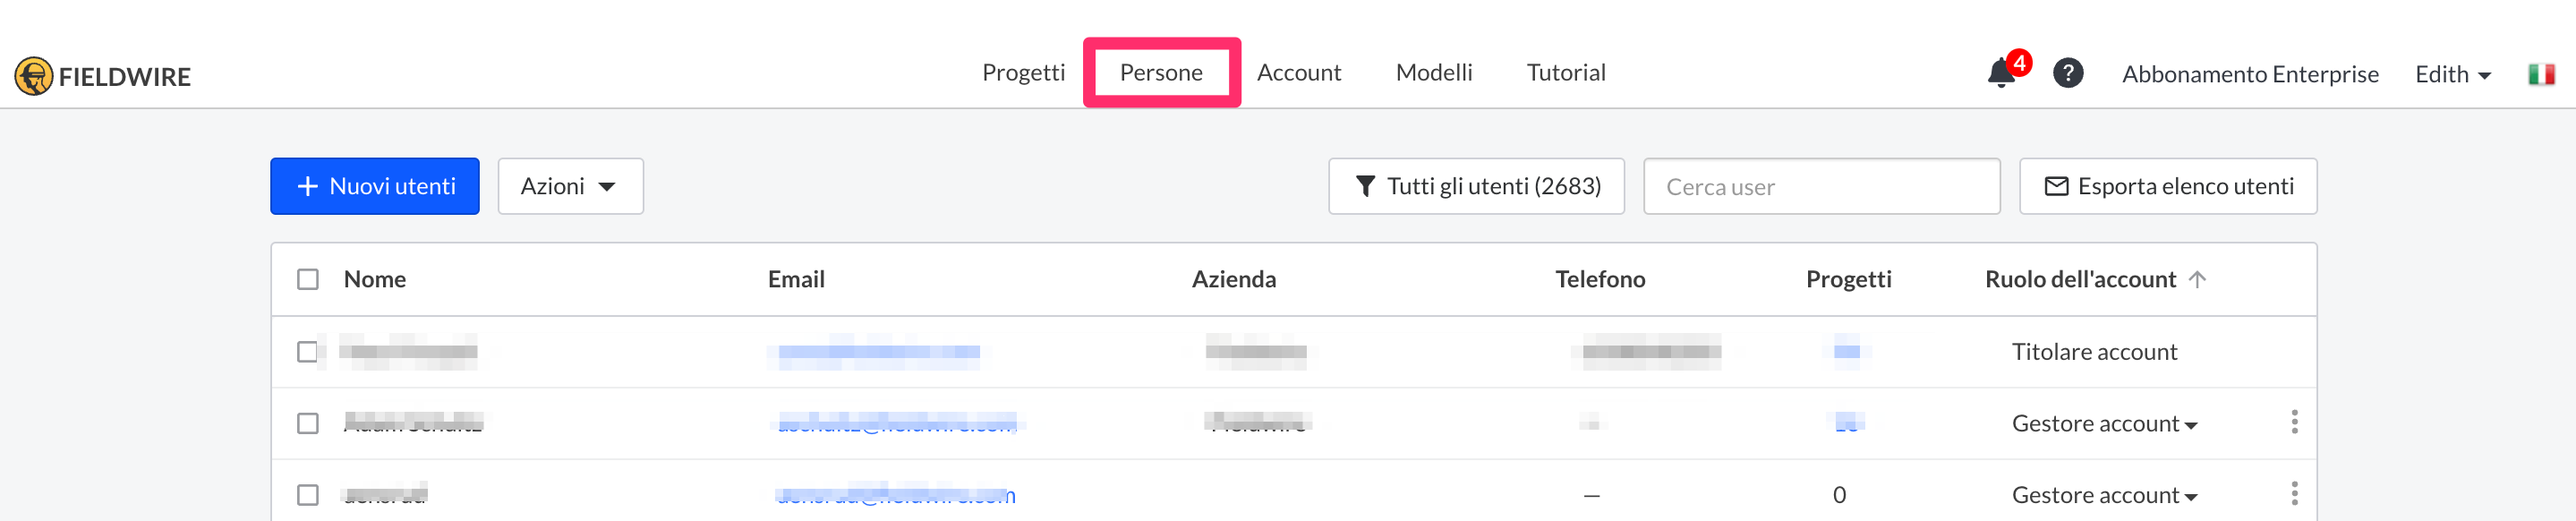Open three-dot menu in third user row
The width and height of the screenshot is (2576, 521).
(x=2294, y=494)
